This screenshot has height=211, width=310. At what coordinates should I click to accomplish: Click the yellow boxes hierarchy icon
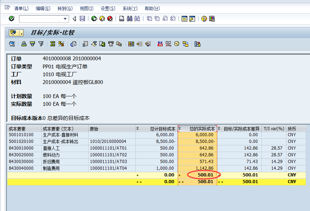[x=186, y=44]
